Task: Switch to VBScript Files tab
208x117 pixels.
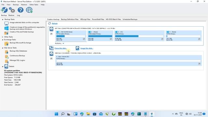Action: tap(85, 19)
